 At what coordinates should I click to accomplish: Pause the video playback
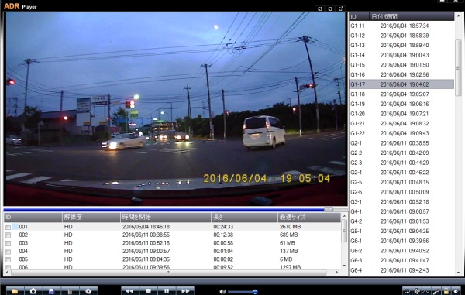coord(167,291)
